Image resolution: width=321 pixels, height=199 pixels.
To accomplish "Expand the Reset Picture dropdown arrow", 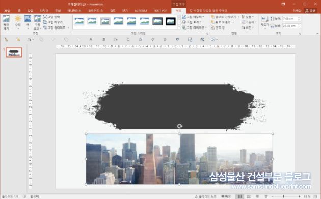I will [x=68, y=27].
